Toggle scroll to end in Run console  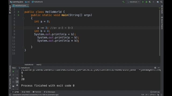tap(17, 82)
